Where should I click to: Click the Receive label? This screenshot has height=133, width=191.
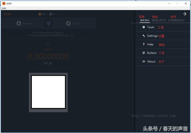(28, 23)
